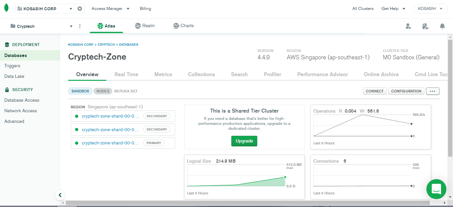Click the DATABASES breadcrumb link
Image resolution: width=453 pixels, height=207 pixels.
[x=129, y=44]
